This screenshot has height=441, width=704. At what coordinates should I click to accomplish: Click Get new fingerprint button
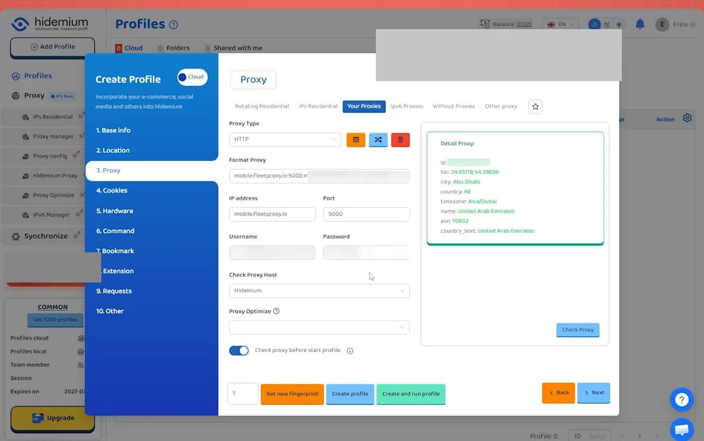292,394
